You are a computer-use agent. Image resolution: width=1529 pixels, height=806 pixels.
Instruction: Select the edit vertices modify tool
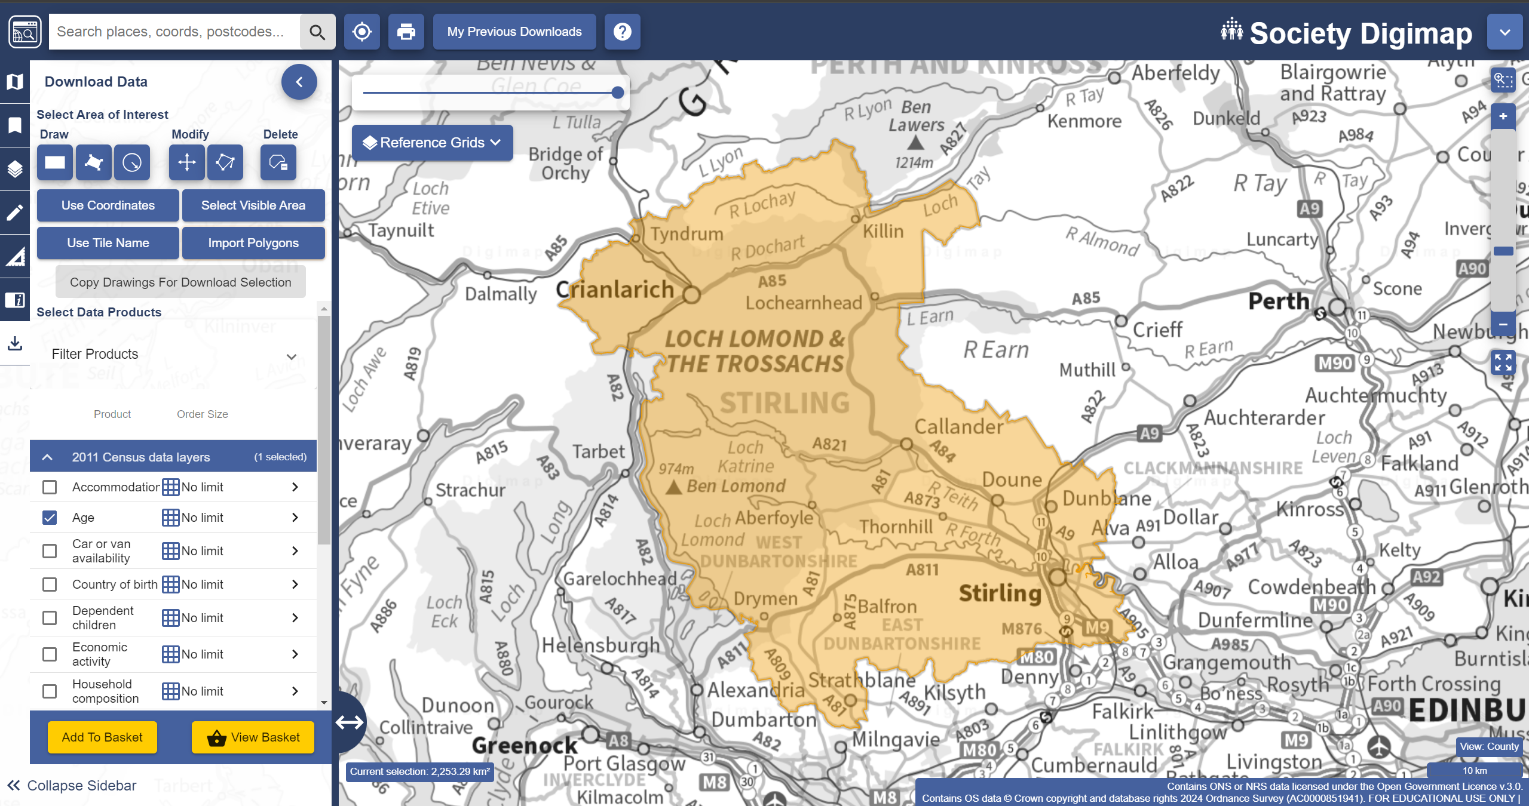(x=225, y=162)
